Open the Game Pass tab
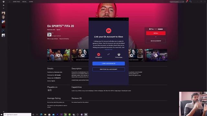207x116 pixels. click(x=16, y=2)
